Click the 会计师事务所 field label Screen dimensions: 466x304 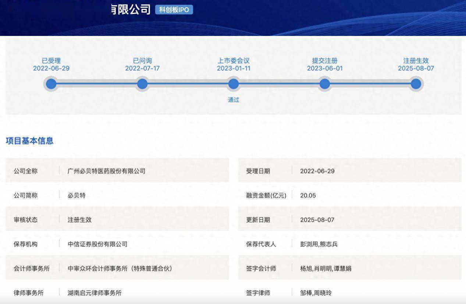[x=32, y=268]
